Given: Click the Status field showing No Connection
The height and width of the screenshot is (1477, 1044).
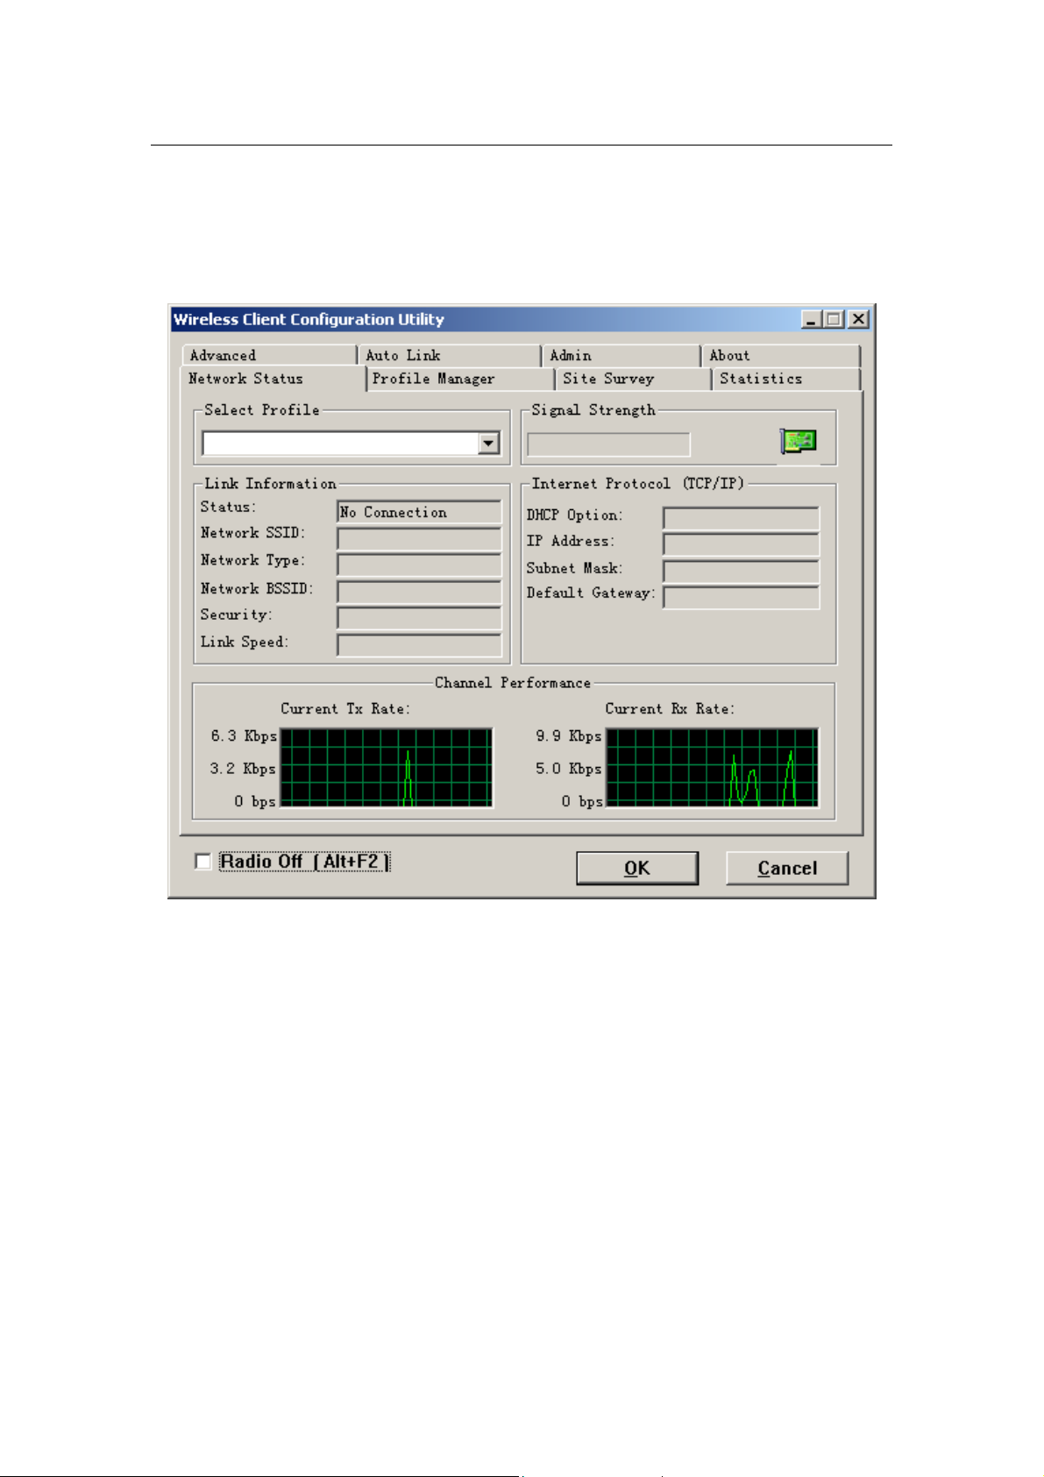Looking at the screenshot, I should [419, 512].
